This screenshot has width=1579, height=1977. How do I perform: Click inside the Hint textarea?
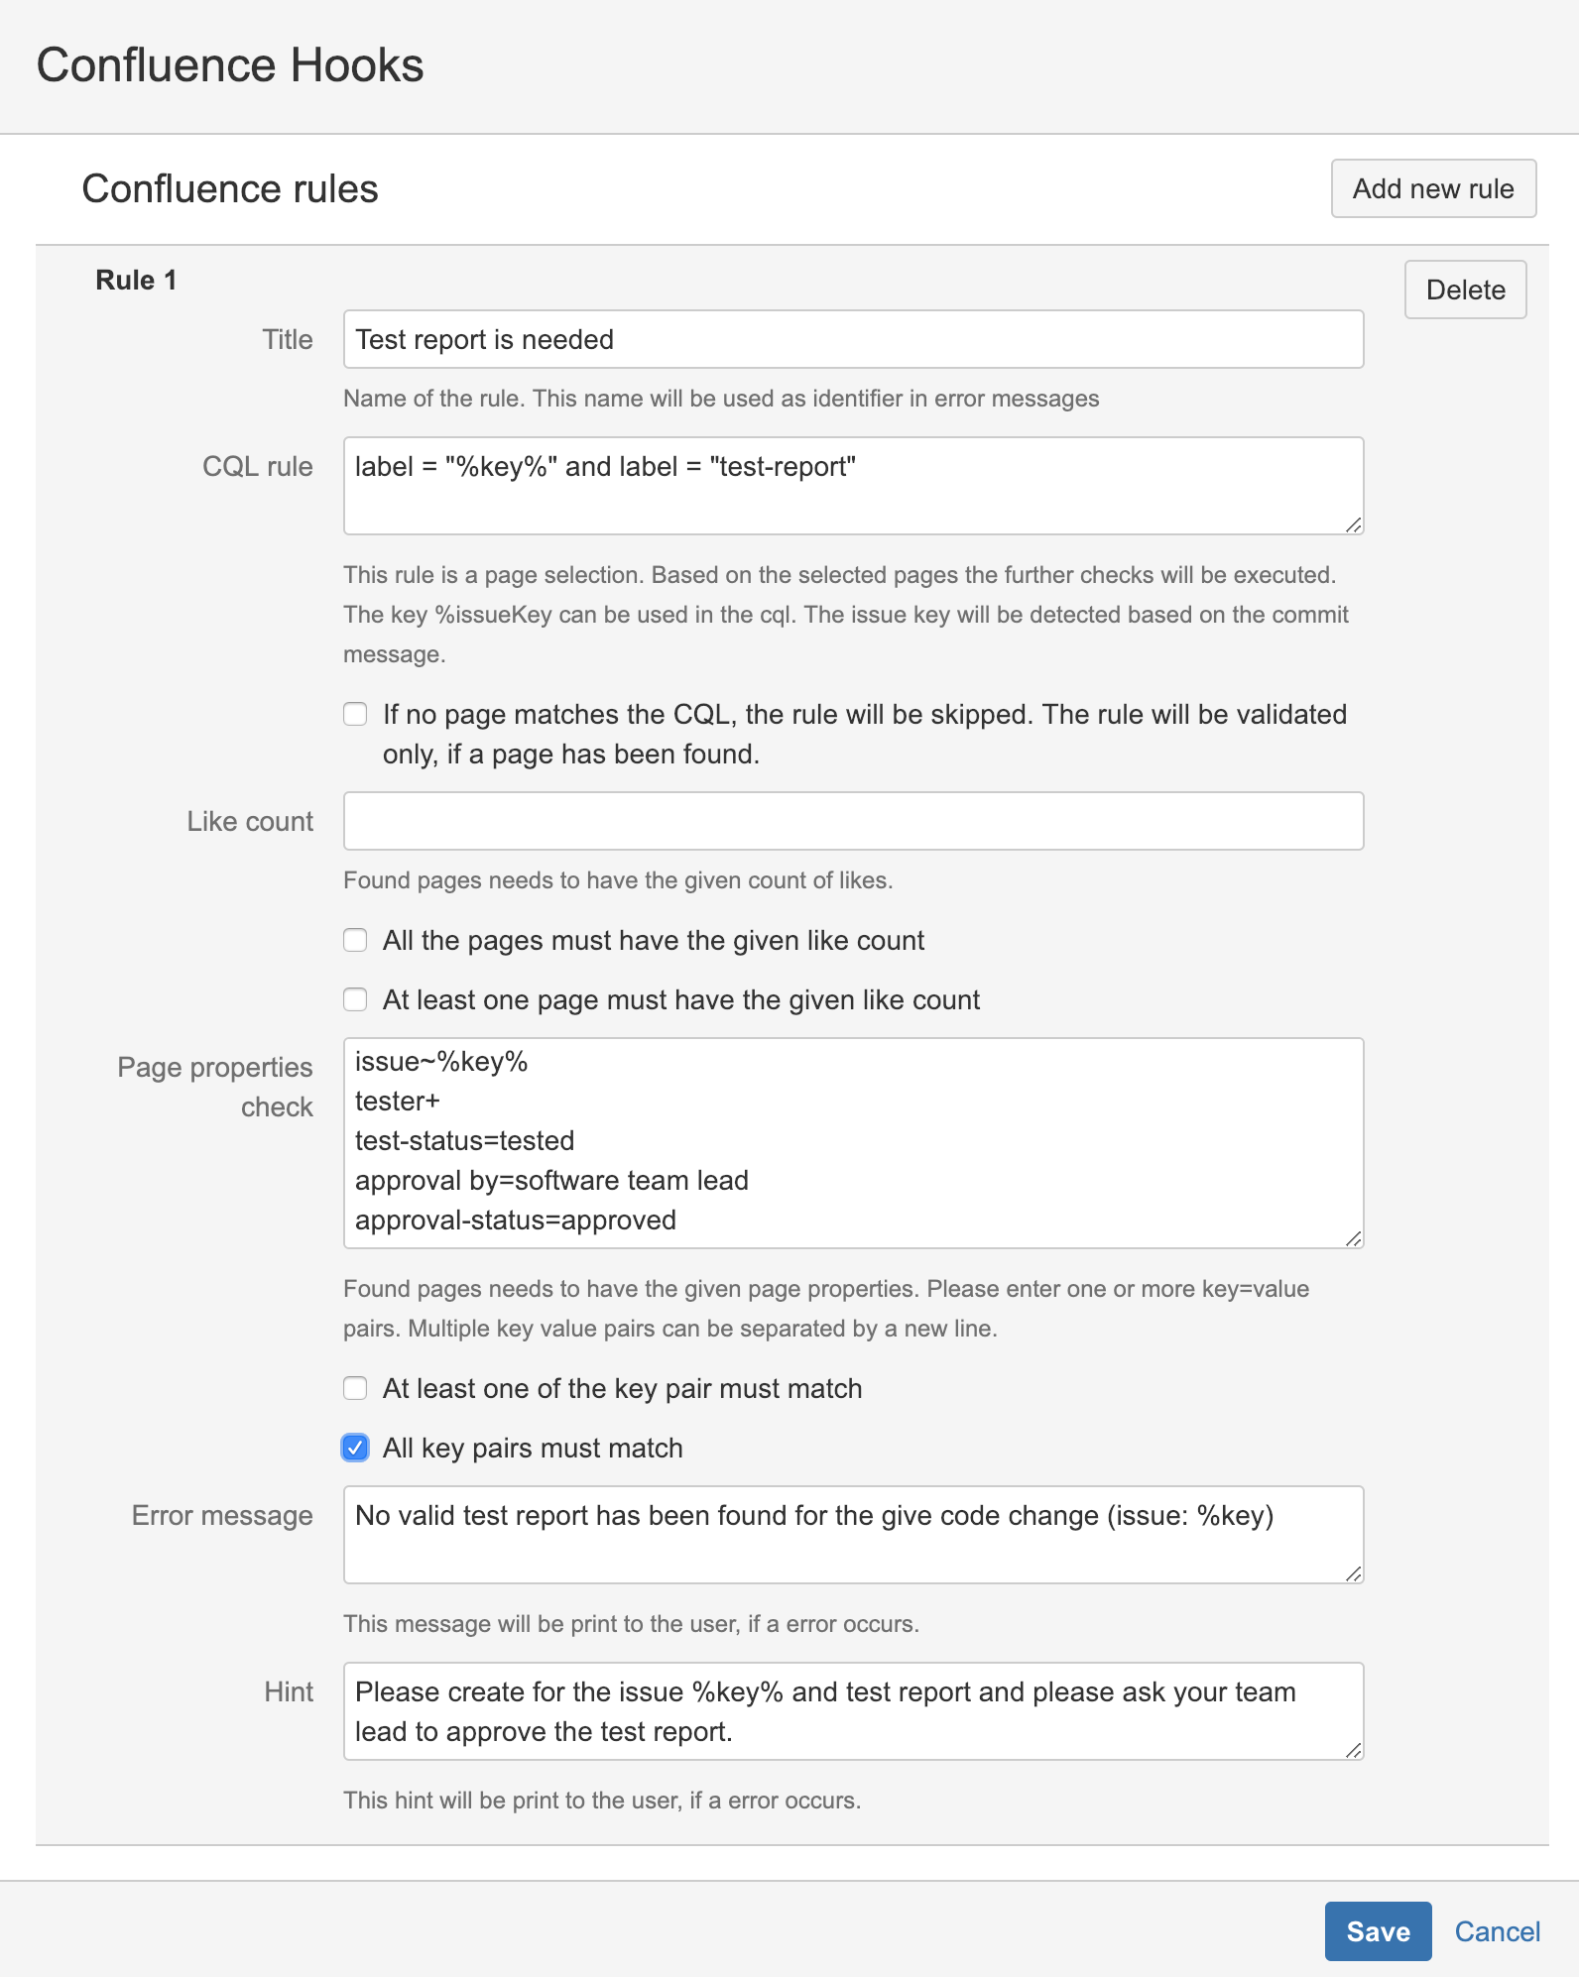[x=853, y=1711]
